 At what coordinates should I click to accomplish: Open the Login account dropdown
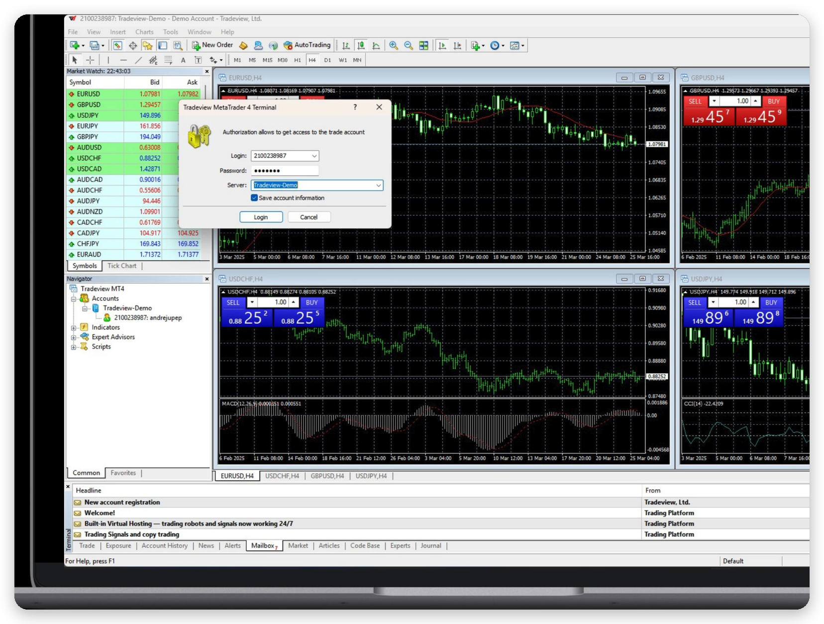314,156
